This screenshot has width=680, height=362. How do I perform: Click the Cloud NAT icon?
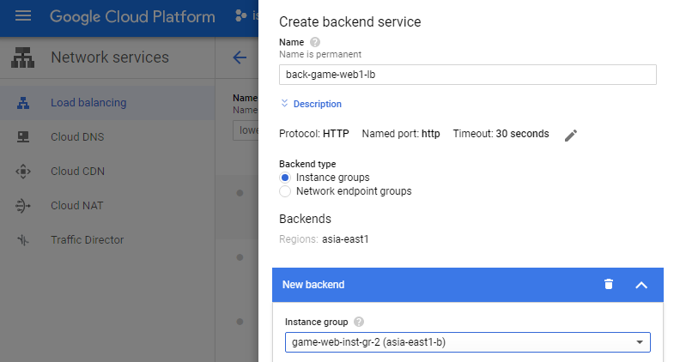[23, 206]
